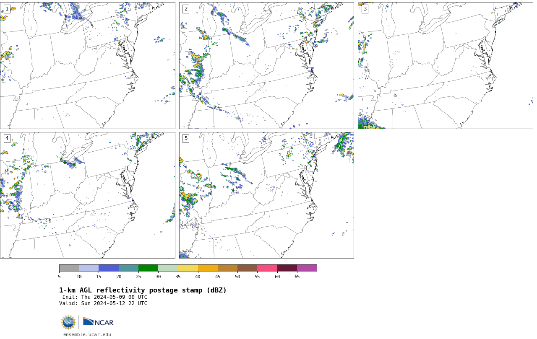This screenshot has height=339, width=537.
Task: Click the ensemble.ucar.edu text
Action: [x=87, y=334]
